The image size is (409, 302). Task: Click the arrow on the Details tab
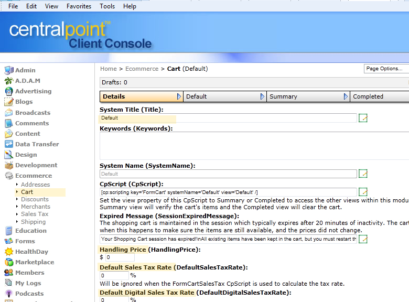click(179, 96)
